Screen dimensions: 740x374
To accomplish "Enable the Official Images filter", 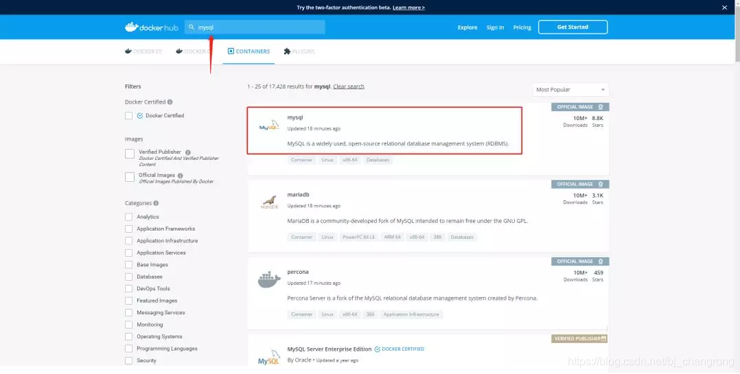I will [129, 177].
